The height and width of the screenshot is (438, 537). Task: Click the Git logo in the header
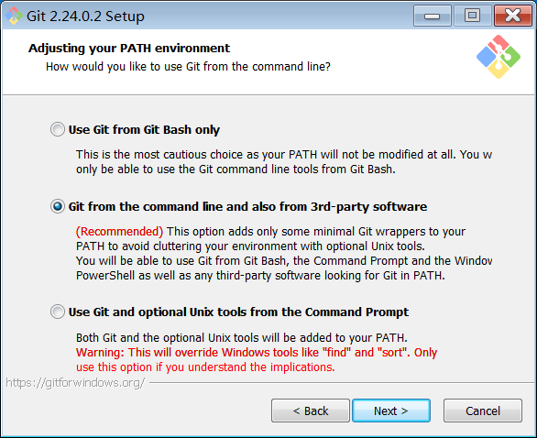click(x=499, y=57)
